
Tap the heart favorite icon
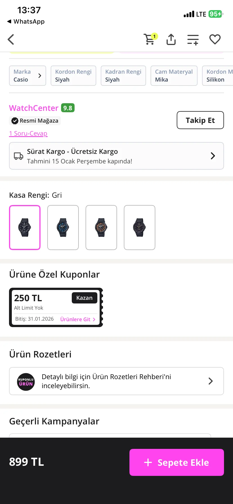click(x=215, y=39)
